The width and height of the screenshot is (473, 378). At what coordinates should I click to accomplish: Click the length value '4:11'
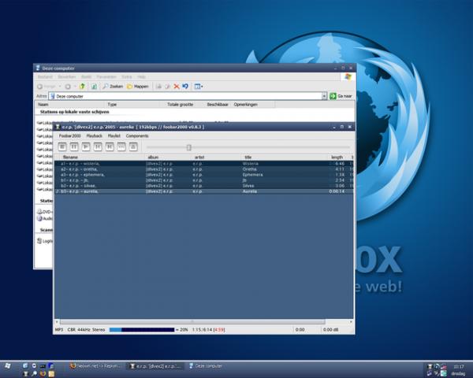[x=340, y=169]
